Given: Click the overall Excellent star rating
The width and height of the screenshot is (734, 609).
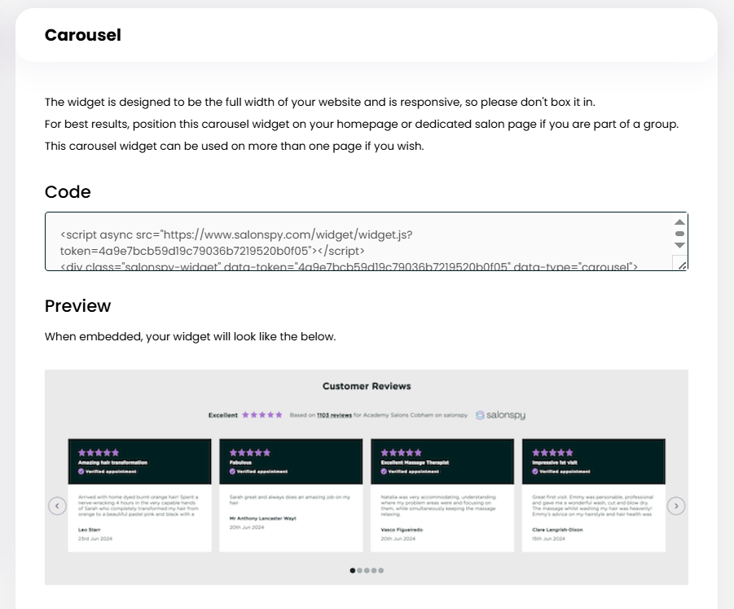Looking at the screenshot, I should point(262,415).
